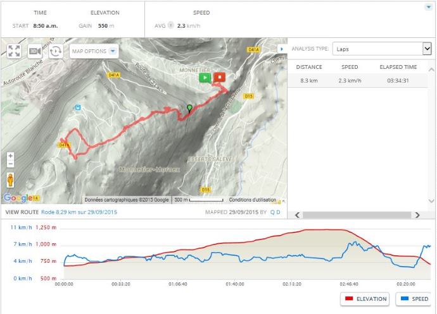Viewport: 437px width, 314px height.
Task: Expand the map to fullscreen
Action: (x=15, y=52)
